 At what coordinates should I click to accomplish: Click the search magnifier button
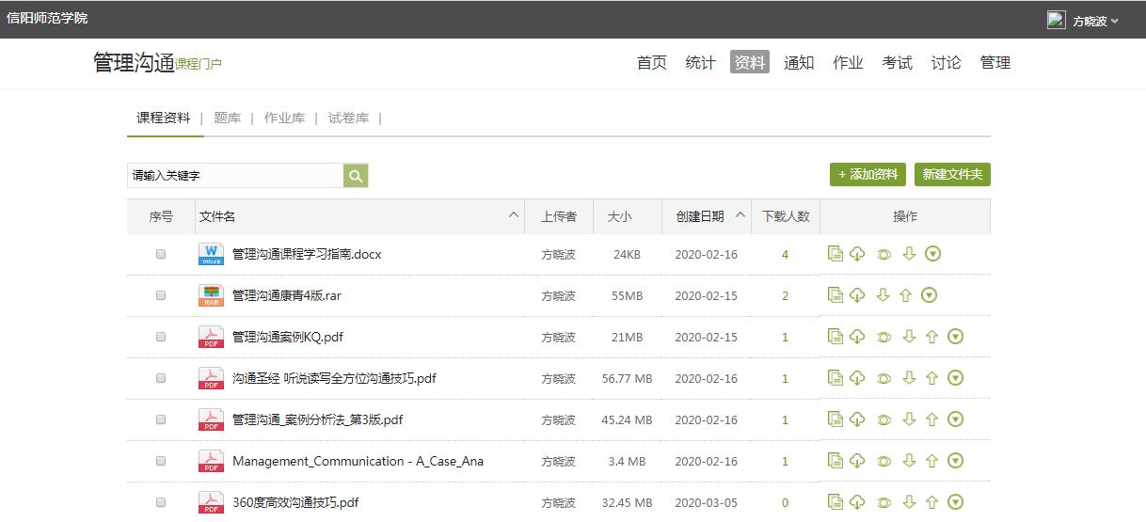[356, 176]
